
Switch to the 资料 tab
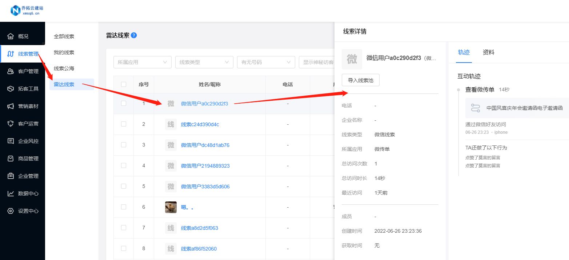click(x=489, y=52)
